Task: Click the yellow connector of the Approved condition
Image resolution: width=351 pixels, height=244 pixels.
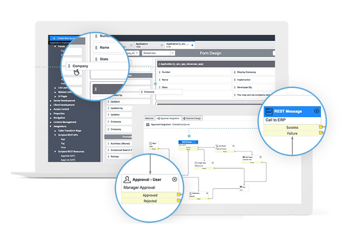Action: coord(179,195)
